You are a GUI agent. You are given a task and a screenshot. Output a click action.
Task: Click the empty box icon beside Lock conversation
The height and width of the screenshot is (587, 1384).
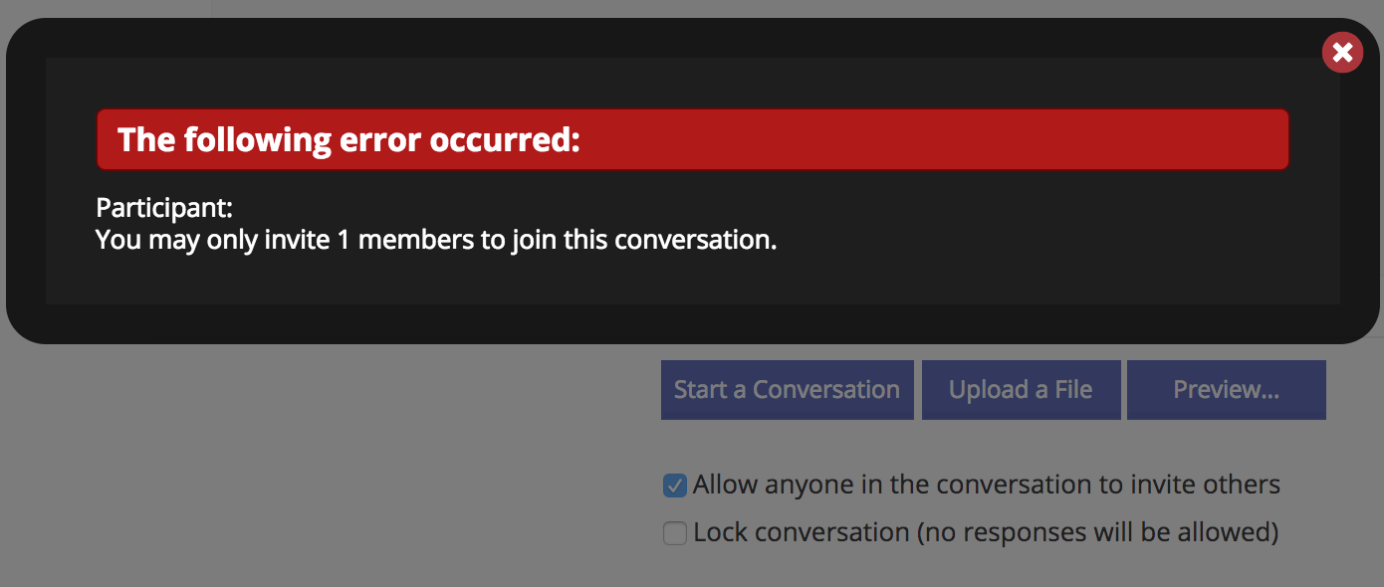tap(675, 533)
